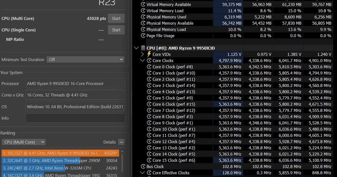
Task: Click the ranking list scroll up arrow
Action: click(x=122, y=151)
